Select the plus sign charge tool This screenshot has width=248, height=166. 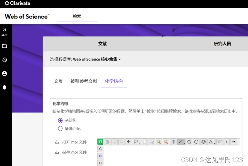[x=227, y=142]
